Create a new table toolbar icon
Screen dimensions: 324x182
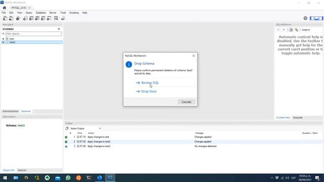pos(31,18)
